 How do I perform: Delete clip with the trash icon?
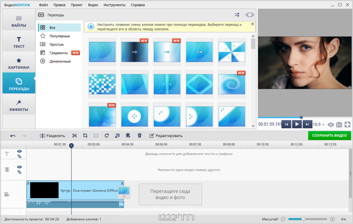pos(139,136)
